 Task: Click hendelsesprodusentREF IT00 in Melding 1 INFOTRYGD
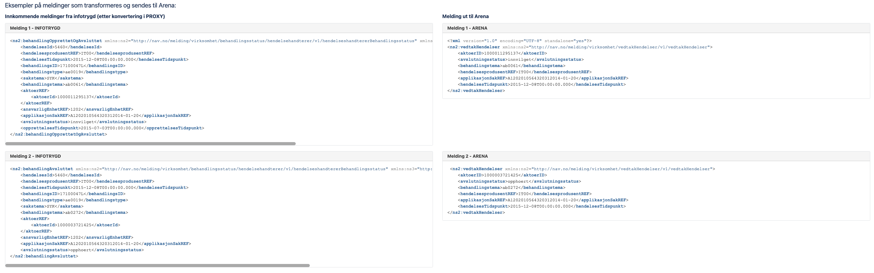[88, 54]
